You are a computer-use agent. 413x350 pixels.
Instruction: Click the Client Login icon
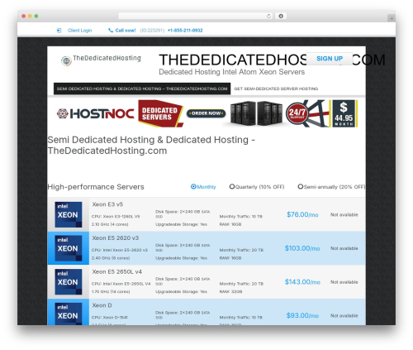click(x=59, y=31)
